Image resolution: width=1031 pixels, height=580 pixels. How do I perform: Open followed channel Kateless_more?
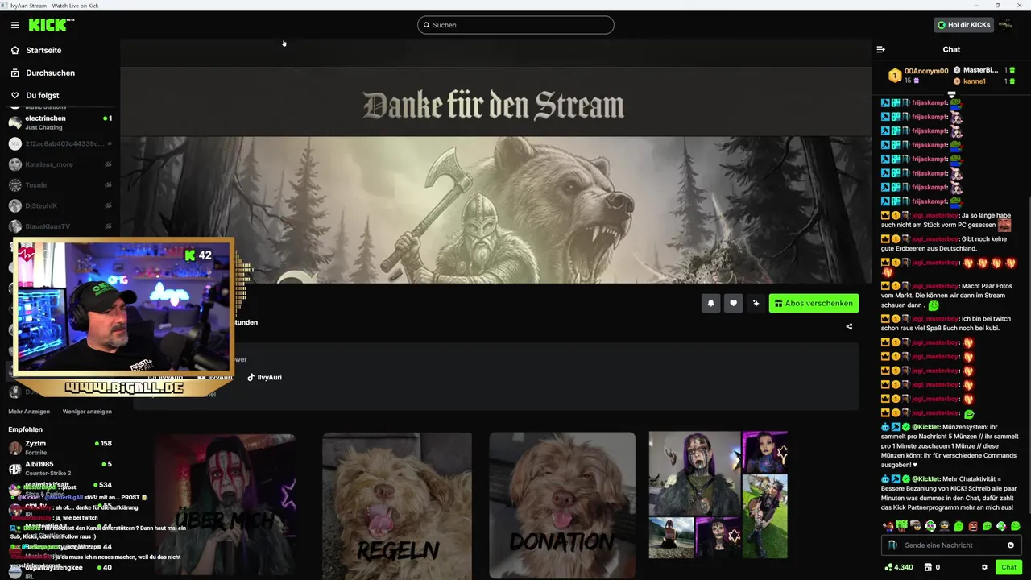(60, 164)
